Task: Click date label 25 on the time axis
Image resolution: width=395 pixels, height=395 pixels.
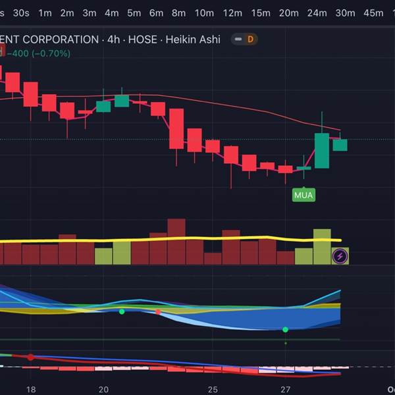Action: coord(213,390)
